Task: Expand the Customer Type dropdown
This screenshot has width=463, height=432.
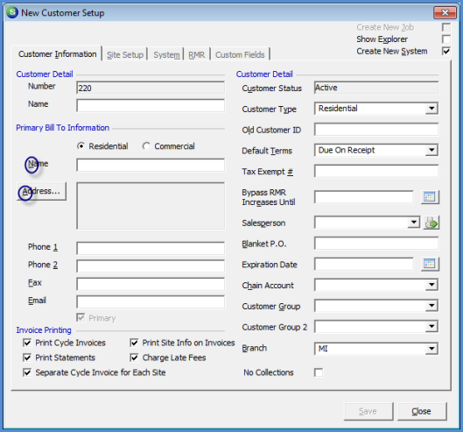Action: coord(431,109)
